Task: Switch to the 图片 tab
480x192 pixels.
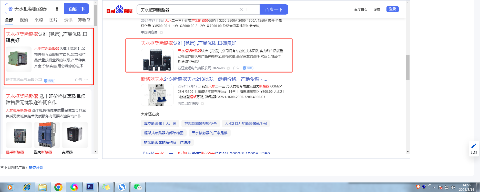Action: [54, 20]
